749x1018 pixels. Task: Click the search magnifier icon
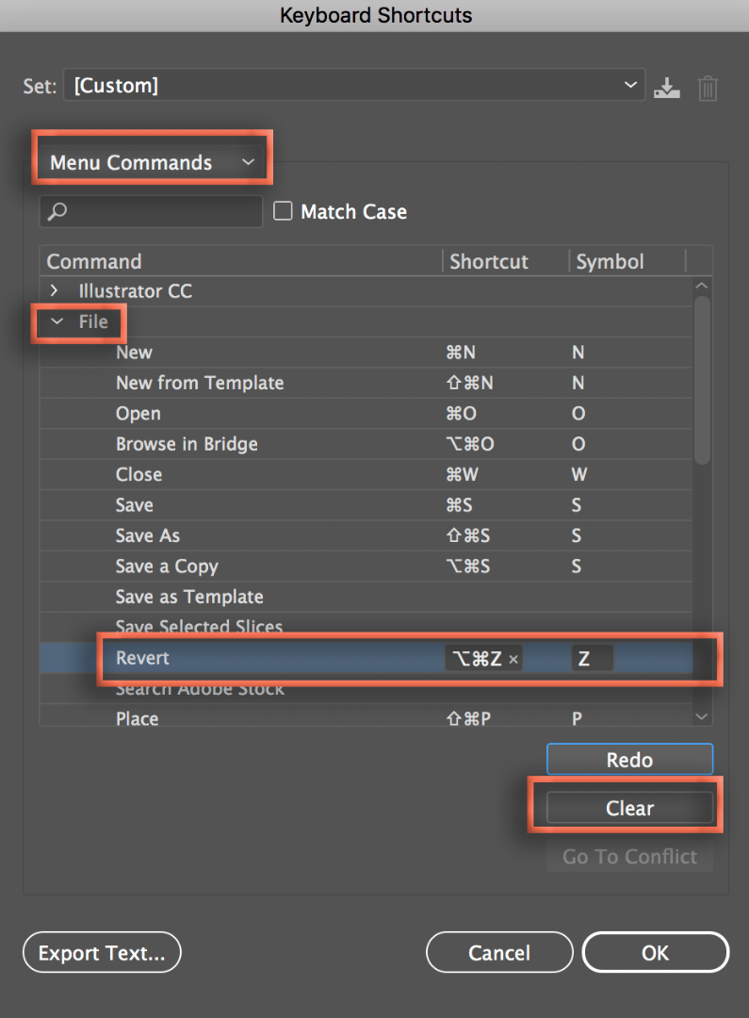(57, 212)
